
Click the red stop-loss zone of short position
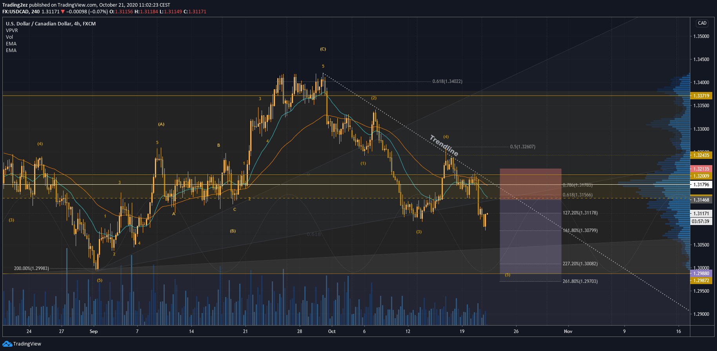pyautogui.click(x=530, y=184)
